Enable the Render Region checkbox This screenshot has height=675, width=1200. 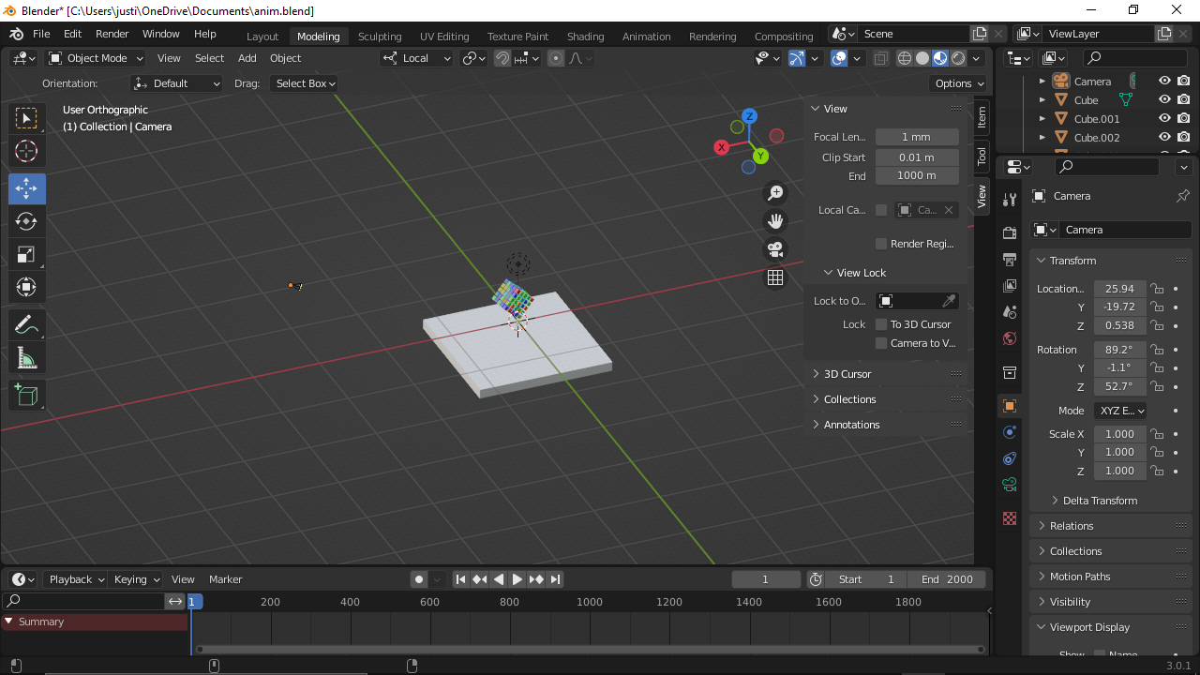click(879, 244)
